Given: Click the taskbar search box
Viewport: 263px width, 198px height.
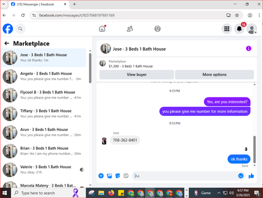Looking at the screenshot, I should [48, 193].
